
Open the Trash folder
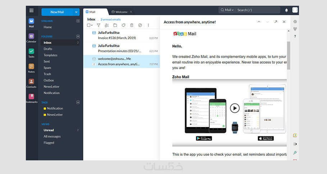47,74
